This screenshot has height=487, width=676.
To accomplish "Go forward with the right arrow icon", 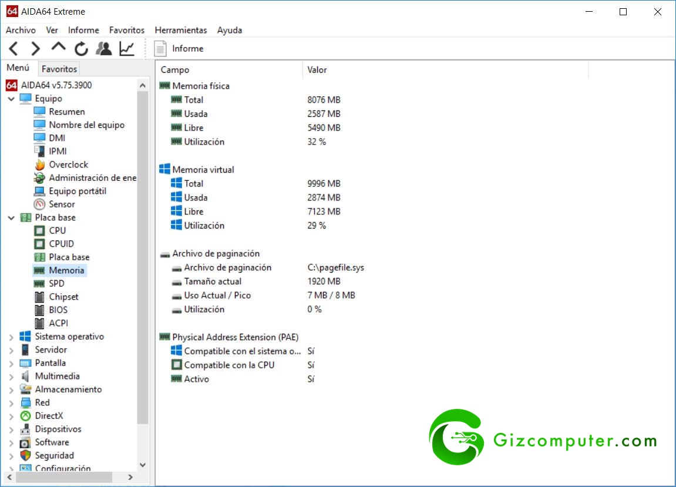I will (35, 49).
